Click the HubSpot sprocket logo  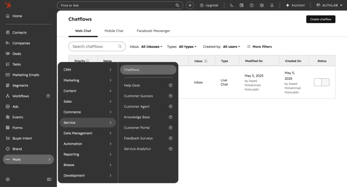point(8,5)
